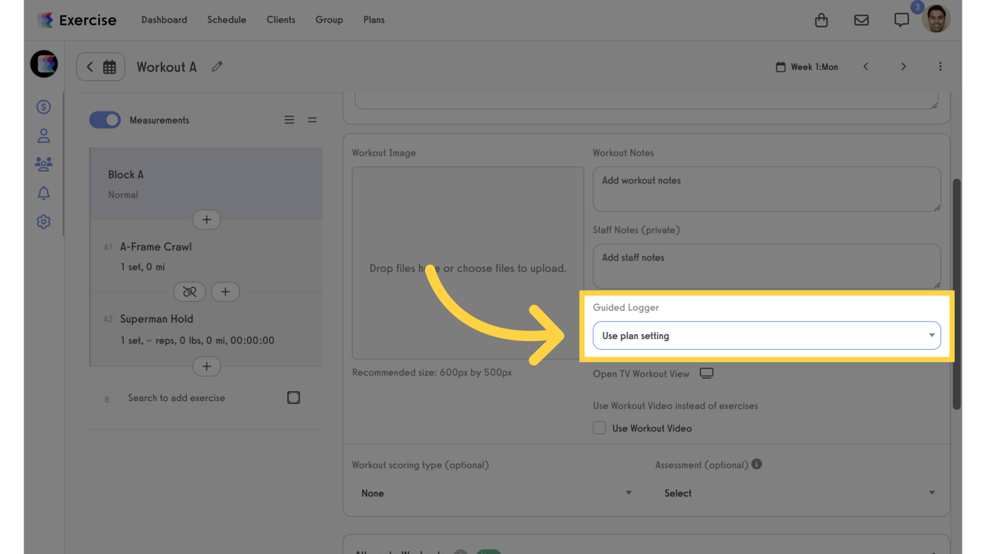Click the unlink superset icon under A-Frame Crawl

point(189,291)
